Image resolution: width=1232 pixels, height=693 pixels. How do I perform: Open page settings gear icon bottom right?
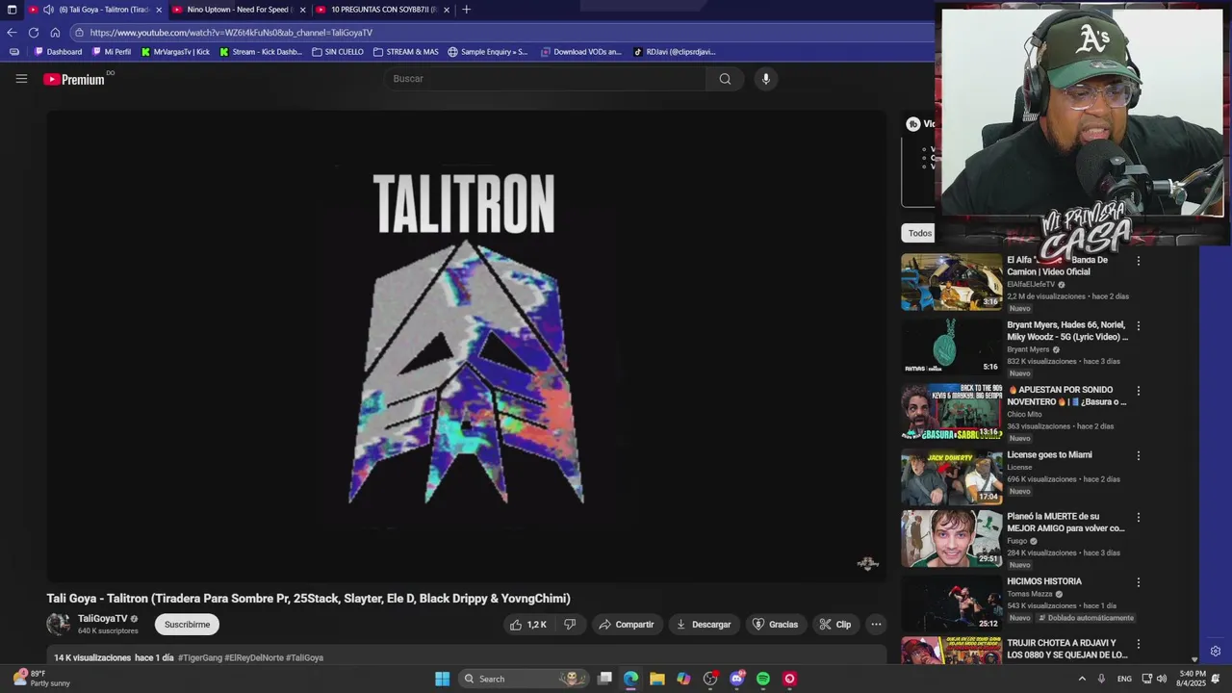[x=1216, y=652]
